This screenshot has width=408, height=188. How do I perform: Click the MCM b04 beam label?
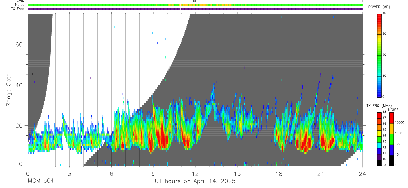coord(41,181)
